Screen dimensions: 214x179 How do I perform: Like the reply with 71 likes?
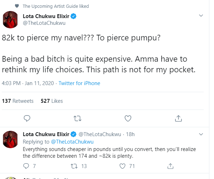point(123,166)
